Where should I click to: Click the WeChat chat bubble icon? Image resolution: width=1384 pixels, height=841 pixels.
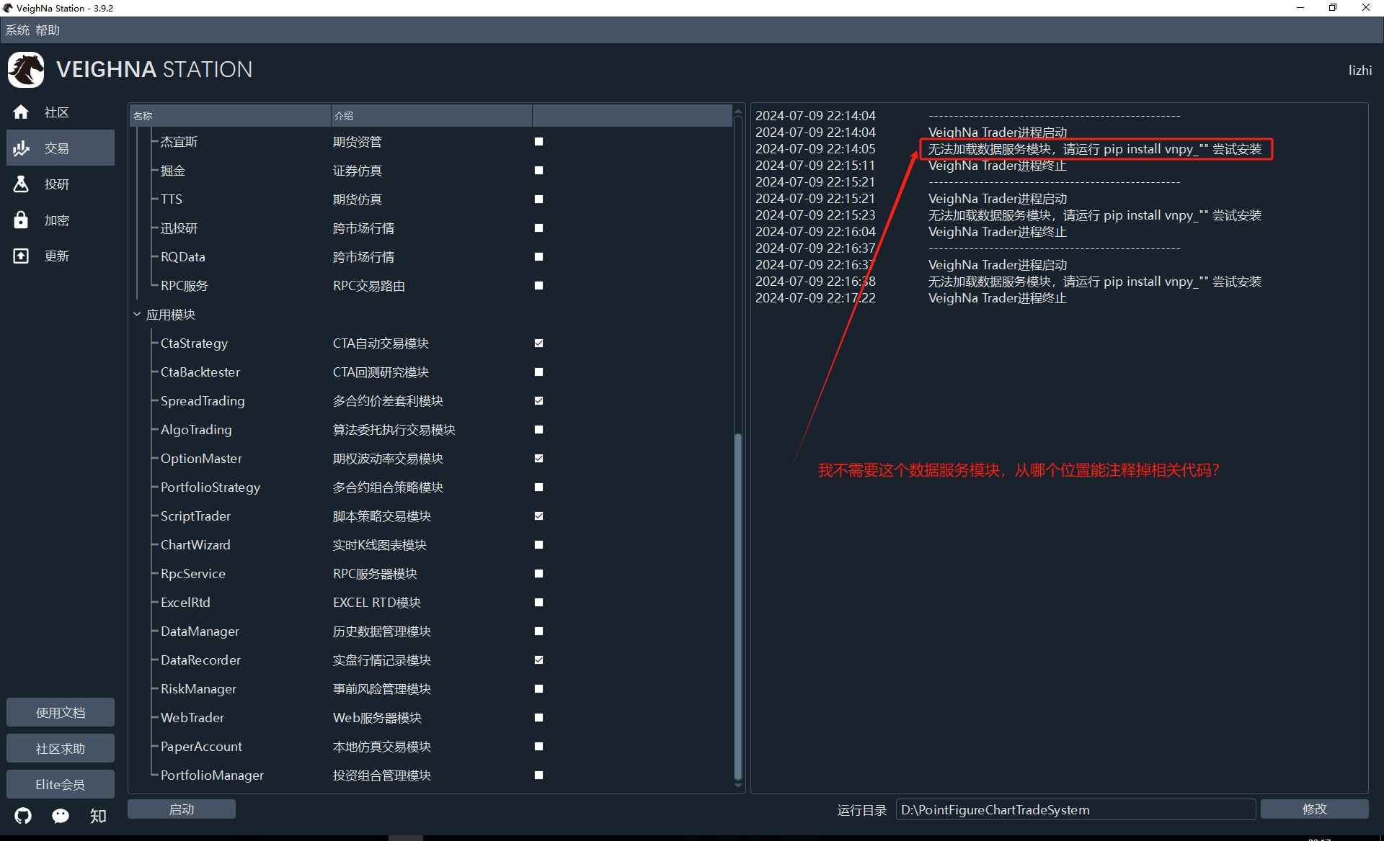point(61,816)
